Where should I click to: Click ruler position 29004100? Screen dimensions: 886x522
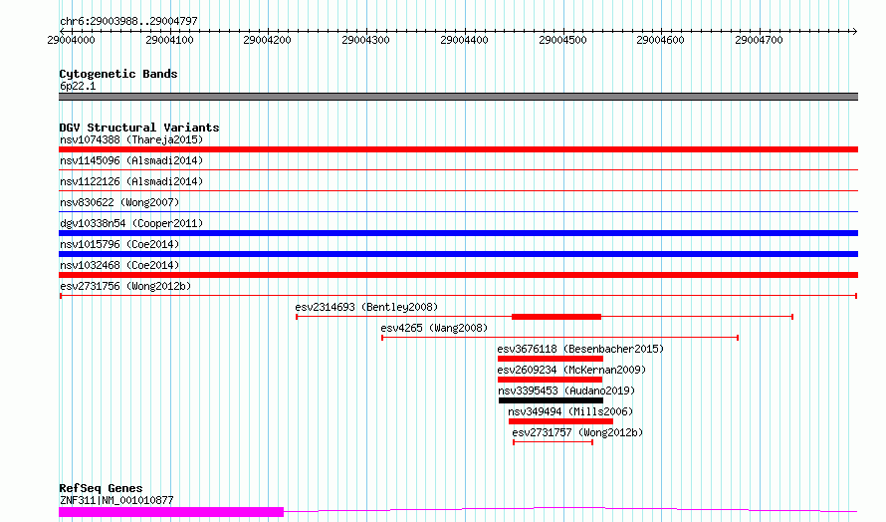tap(169, 40)
